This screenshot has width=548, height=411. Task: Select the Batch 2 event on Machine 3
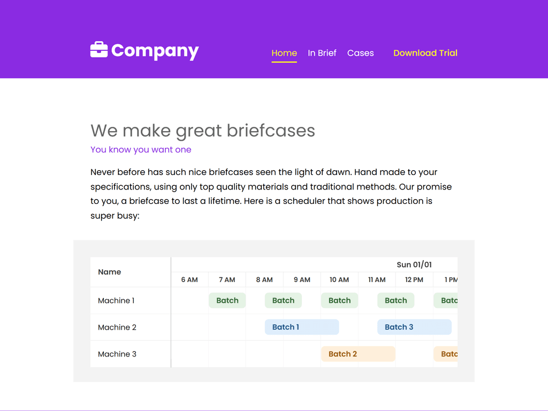(358, 354)
